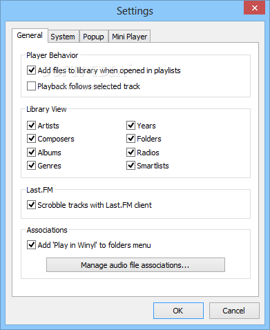Disable Scrobble tracks with Last.FM client
The image size is (270, 330).
pos(31,205)
